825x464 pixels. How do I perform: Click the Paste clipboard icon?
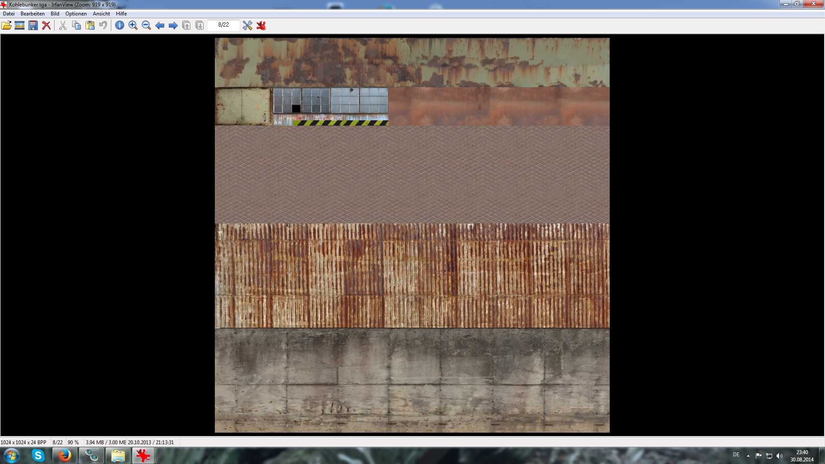[x=90, y=25]
